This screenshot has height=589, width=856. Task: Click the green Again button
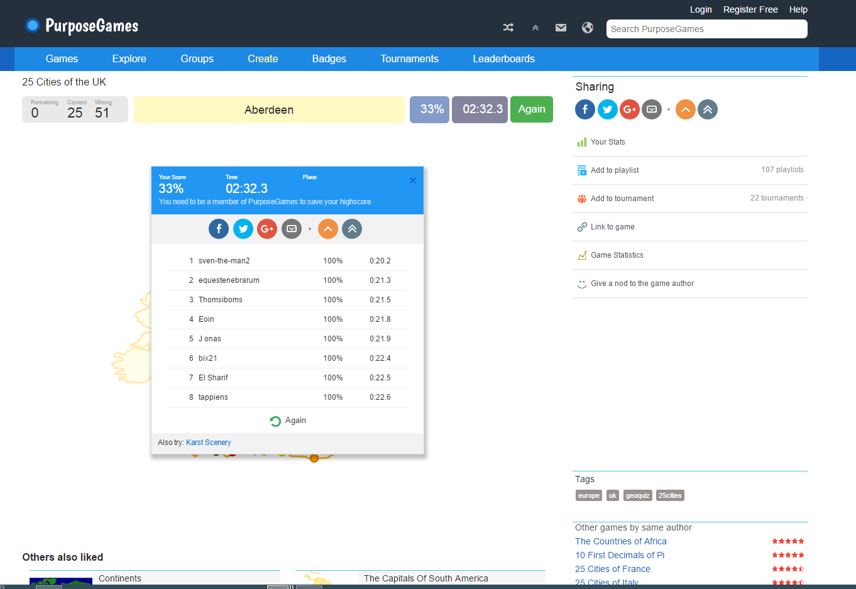tap(531, 109)
